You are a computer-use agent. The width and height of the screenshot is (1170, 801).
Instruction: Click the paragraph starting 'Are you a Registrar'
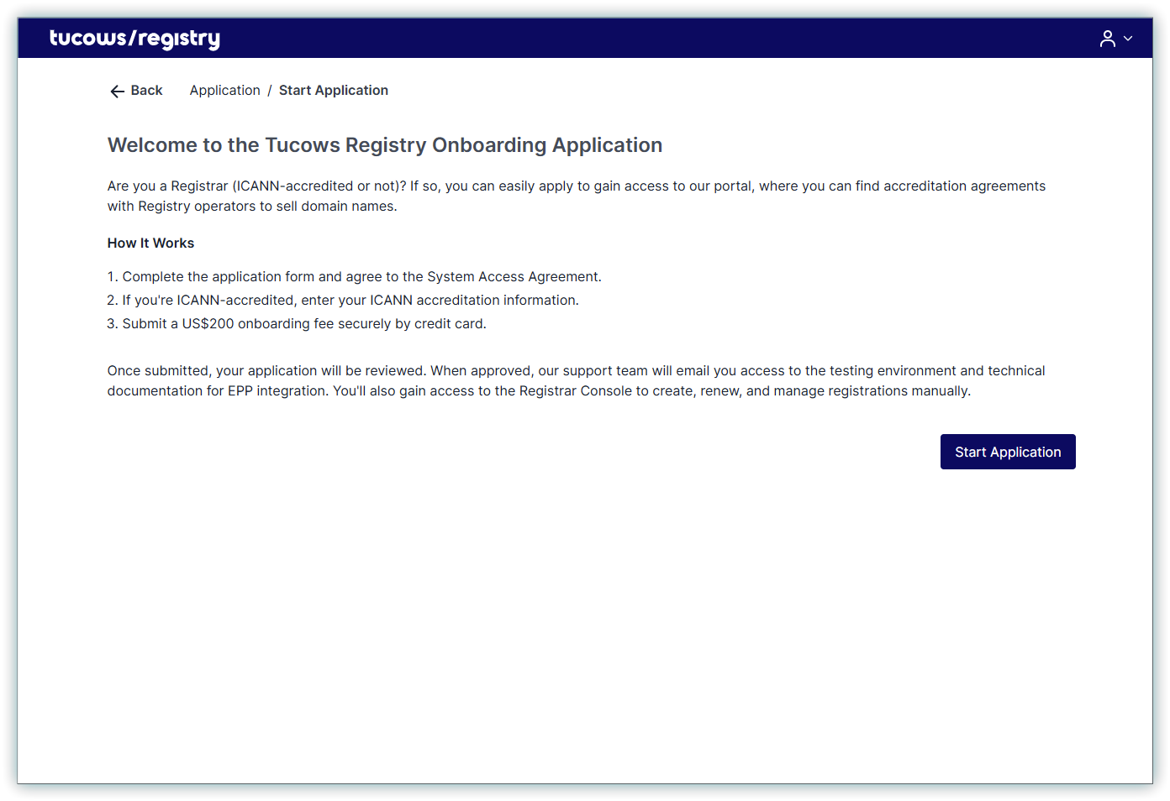(577, 196)
